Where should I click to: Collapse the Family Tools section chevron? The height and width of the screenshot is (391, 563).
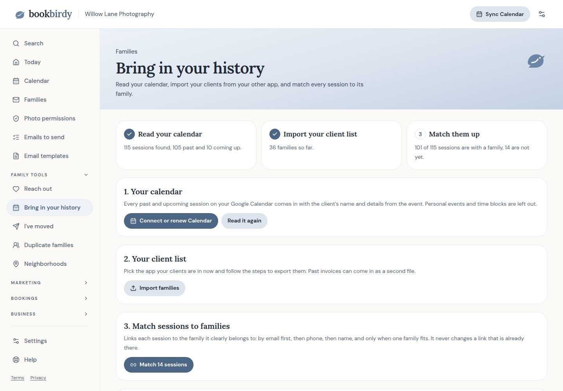(x=86, y=175)
